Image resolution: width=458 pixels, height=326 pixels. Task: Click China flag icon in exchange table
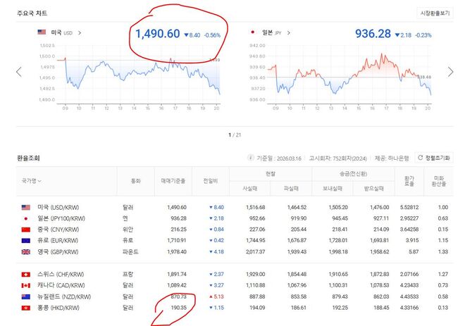tap(27, 229)
